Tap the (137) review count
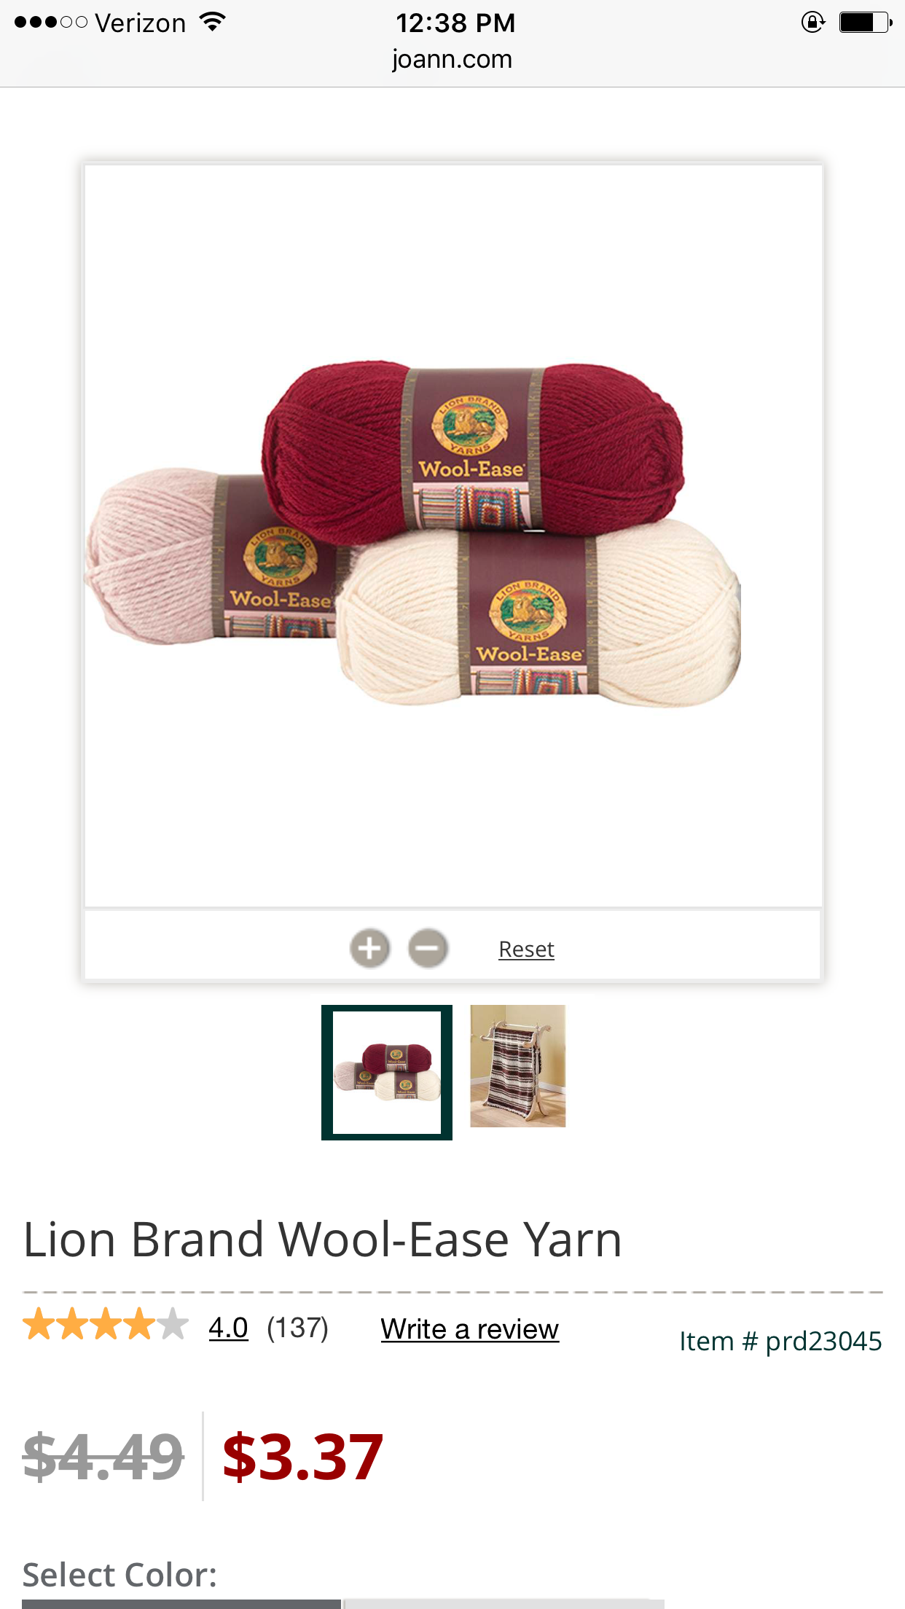 (297, 1328)
